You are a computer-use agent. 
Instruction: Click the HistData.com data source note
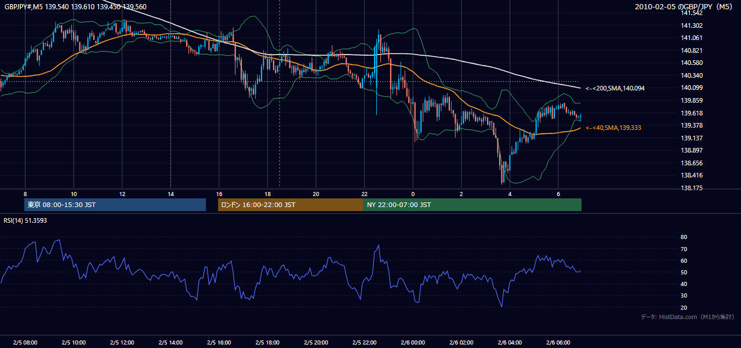click(688, 317)
